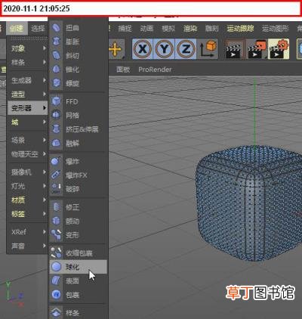The image size is (302, 319).
Task: Pick the 融解 (Melt) deformer icon
Action: 56,143
